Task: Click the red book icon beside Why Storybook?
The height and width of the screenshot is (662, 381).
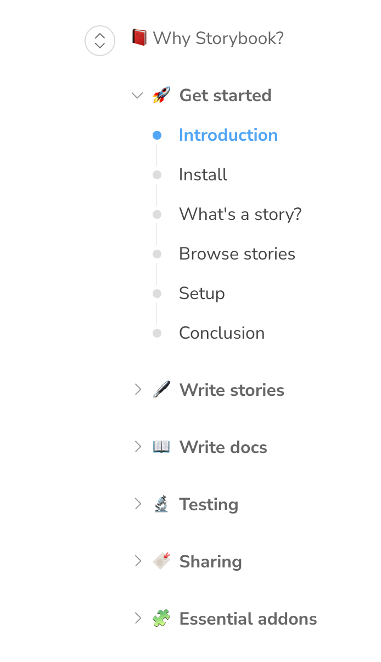Action: click(x=138, y=38)
